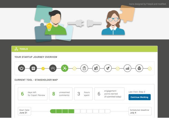
Task: Click the right electrical socket plug graphic
Action: tap(94, 23)
